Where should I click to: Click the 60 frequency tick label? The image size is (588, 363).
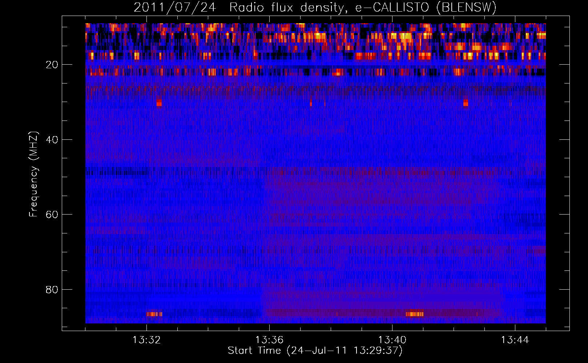52,215
